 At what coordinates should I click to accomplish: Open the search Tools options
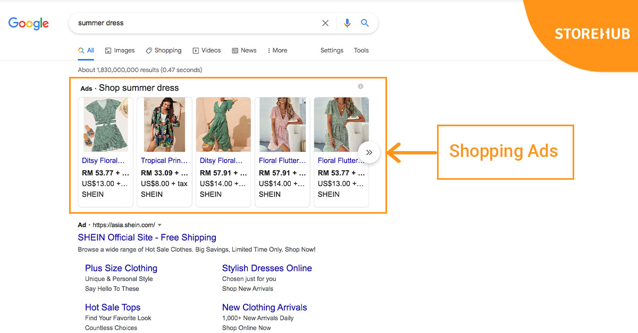(362, 50)
